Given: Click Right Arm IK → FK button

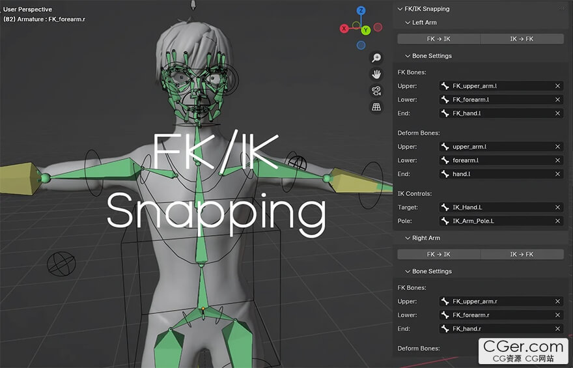Looking at the screenshot, I should point(522,255).
